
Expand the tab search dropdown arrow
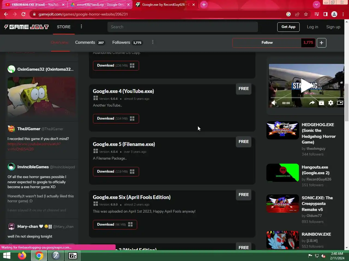316,4
